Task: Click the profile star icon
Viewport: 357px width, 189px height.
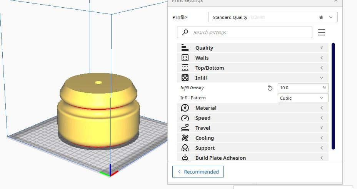Action: [321, 17]
